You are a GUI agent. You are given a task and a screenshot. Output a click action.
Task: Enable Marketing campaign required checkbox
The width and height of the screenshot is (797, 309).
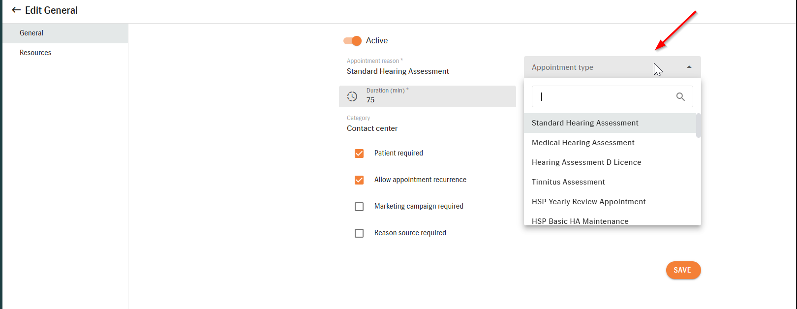[x=359, y=207]
